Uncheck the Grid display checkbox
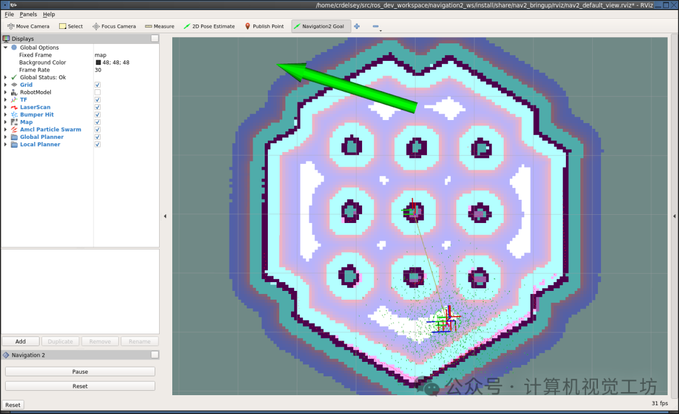This screenshot has width=679, height=414. coord(97,85)
